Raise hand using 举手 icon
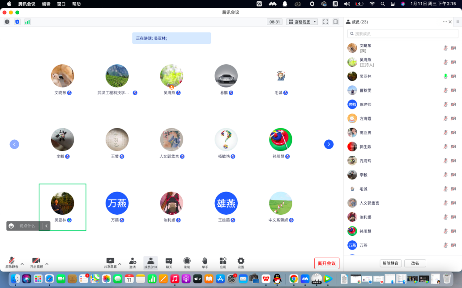 tap(205, 262)
